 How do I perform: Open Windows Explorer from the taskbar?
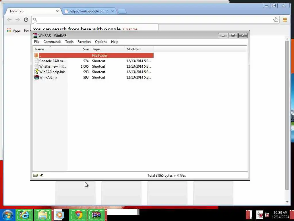coord(43,215)
